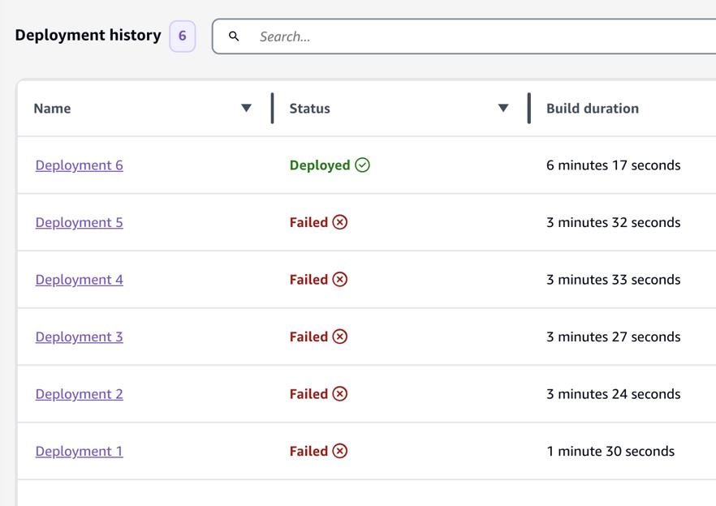Screen dimensions: 716x506
Task: Open the Status column sort dropdown
Action: [502, 108]
